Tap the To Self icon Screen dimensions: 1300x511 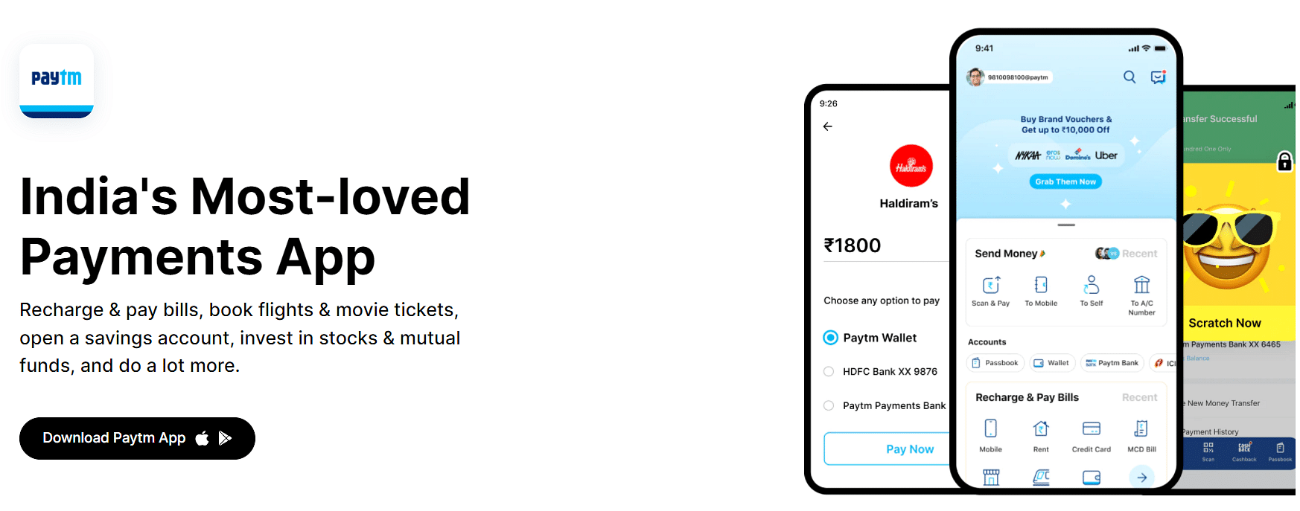pyautogui.click(x=1092, y=285)
